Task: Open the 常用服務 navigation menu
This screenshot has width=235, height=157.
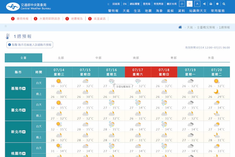Action: coord(218,11)
